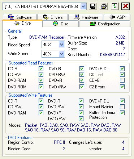Click the Save floppy disk icon

93,6
